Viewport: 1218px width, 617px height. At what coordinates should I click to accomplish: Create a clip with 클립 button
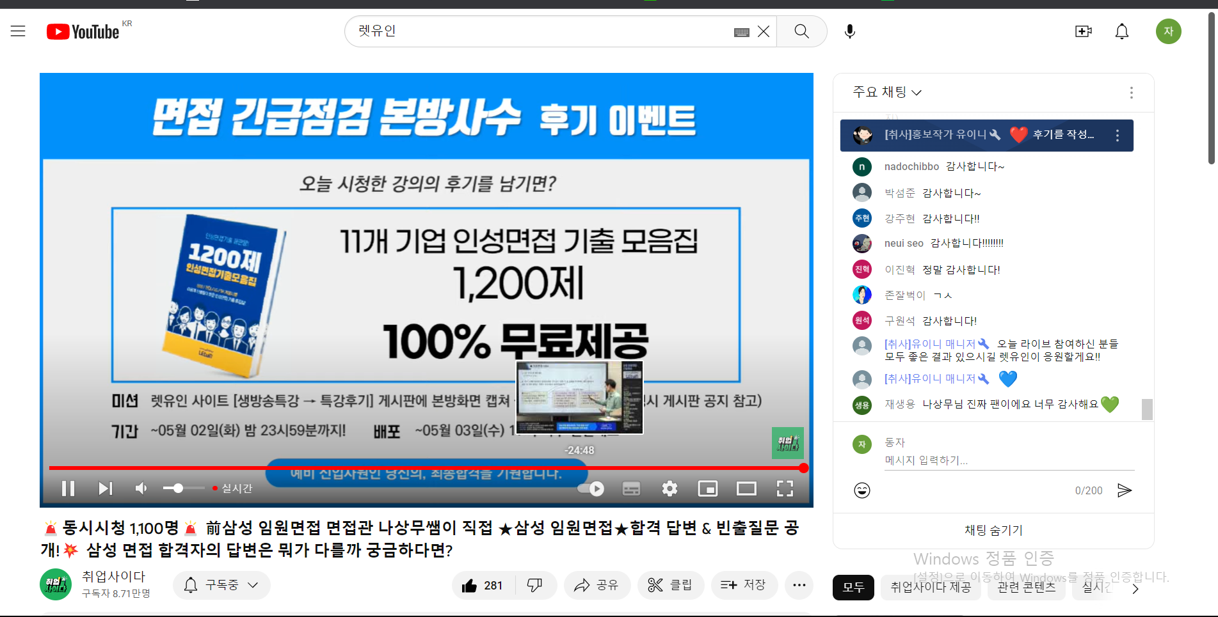click(670, 585)
